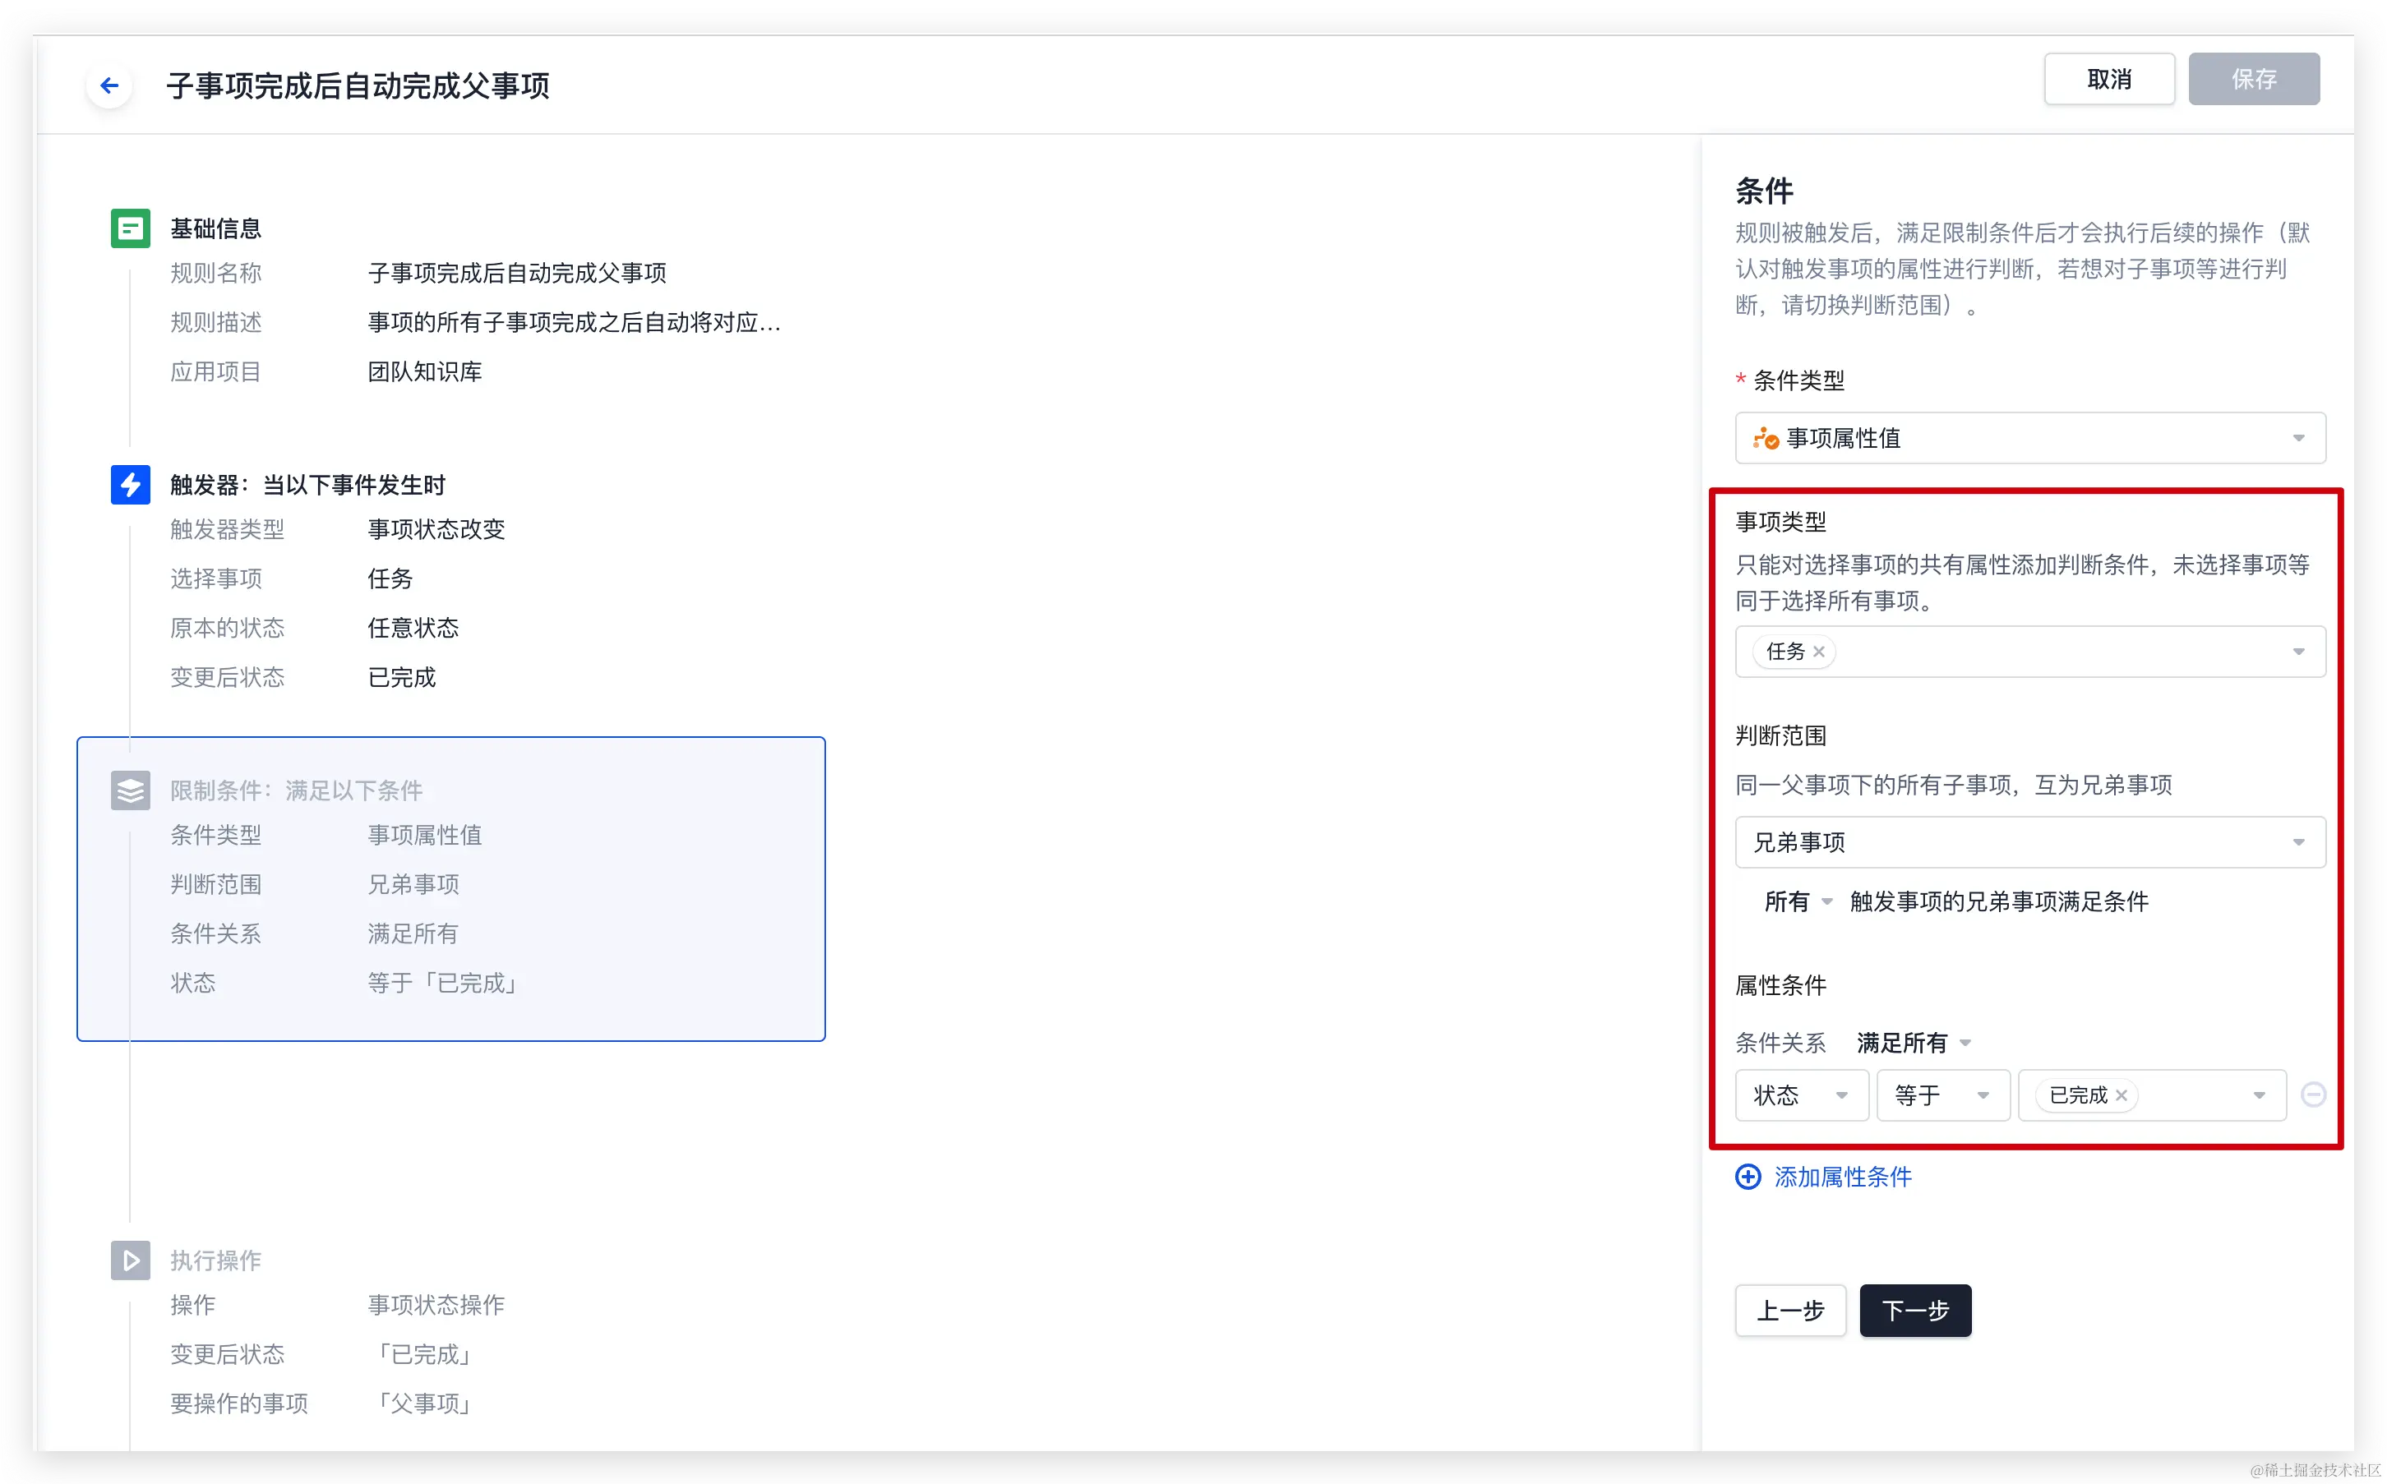Click the 上一步 button
Image resolution: width=2387 pixels, height=1484 pixels.
click(1790, 1311)
